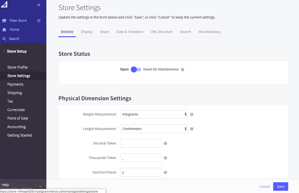Go back using Store Setup chevron

[4, 51]
